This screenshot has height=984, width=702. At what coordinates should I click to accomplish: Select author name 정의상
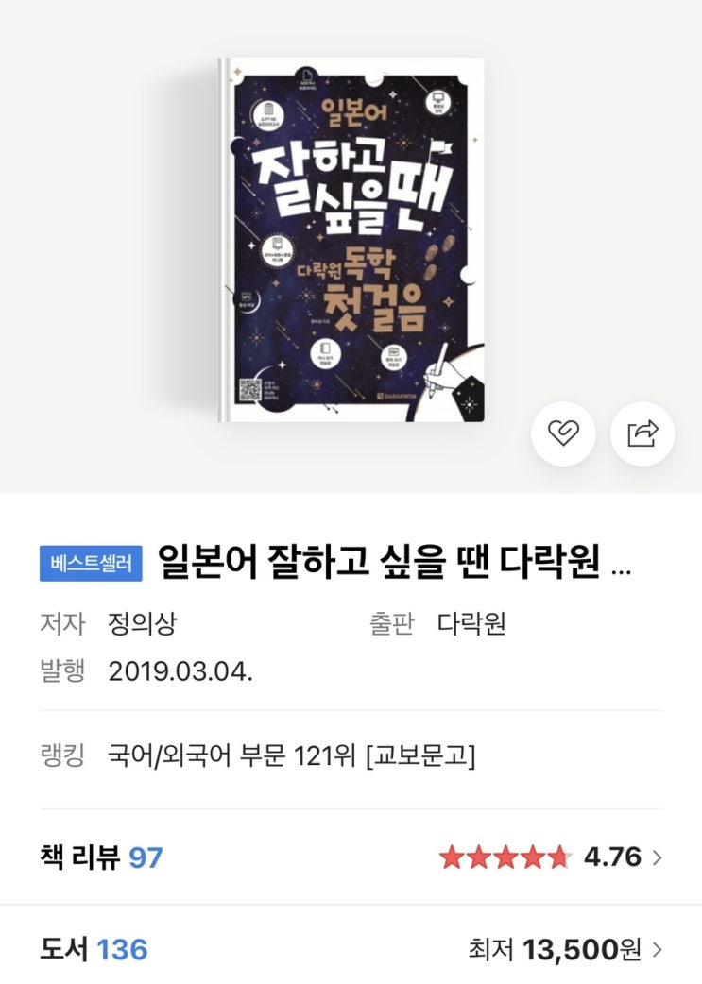pos(143,623)
